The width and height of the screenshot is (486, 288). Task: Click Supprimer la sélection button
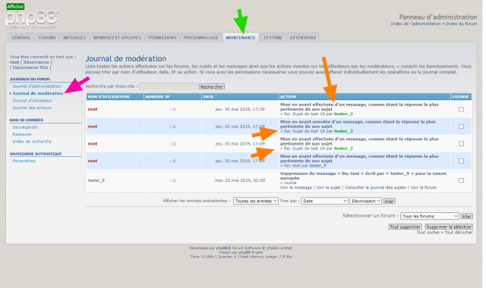(x=449, y=227)
